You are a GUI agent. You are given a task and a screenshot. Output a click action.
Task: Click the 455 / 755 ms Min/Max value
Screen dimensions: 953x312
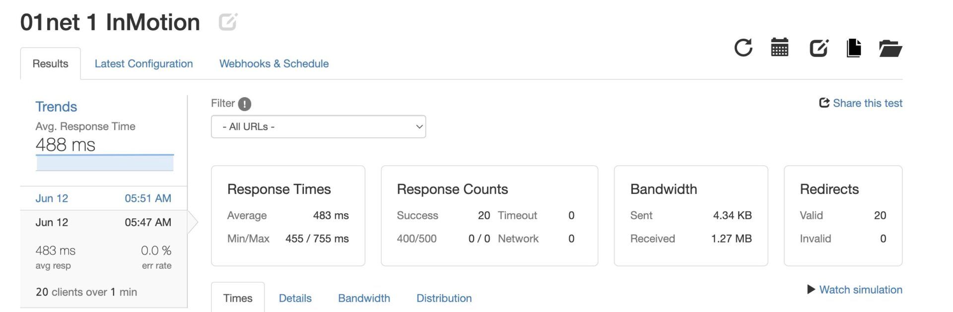pos(317,239)
